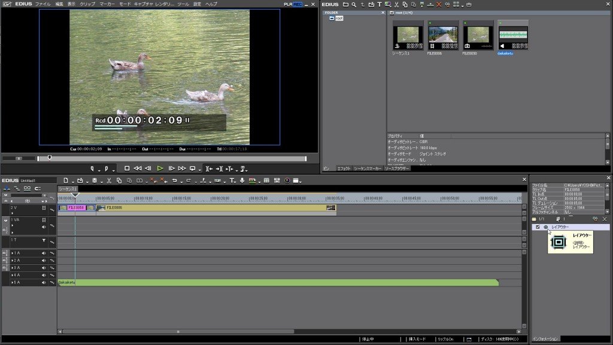Step back one frame

(148, 168)
